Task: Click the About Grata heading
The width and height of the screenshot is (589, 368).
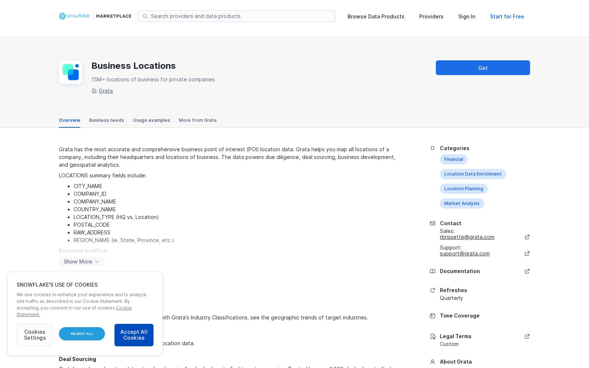Action: [x=456, y=362]
